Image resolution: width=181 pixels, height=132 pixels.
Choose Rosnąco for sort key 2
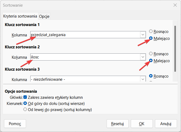[151, 54]
